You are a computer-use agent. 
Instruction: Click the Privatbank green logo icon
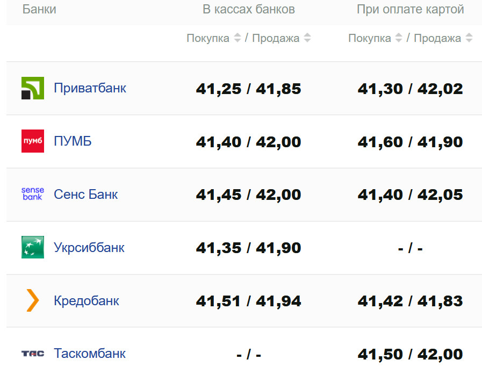point(33,88)
